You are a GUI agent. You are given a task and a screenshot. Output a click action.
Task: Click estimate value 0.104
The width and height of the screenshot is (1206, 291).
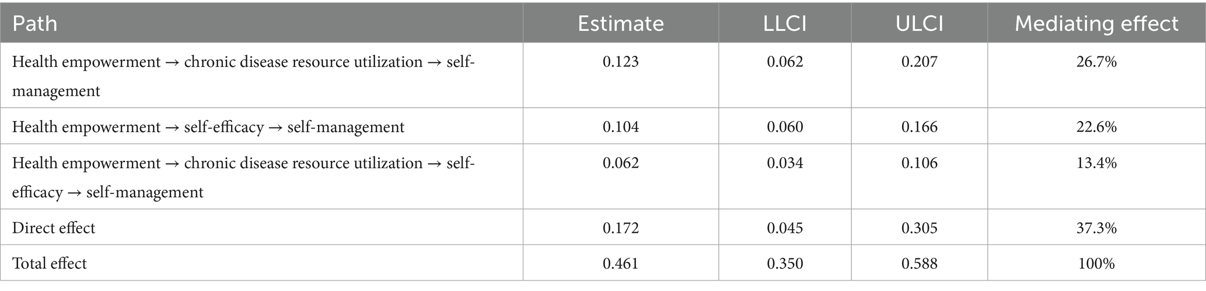tap(620, 127)
